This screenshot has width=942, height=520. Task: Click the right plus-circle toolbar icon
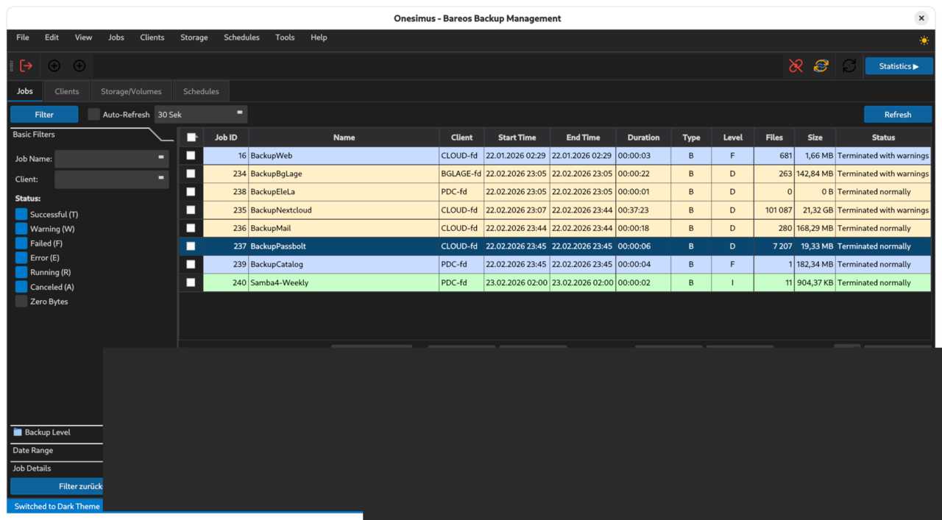pos(79,66)
